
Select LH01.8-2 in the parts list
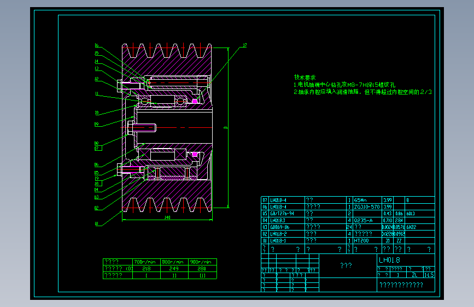[278, 234]
